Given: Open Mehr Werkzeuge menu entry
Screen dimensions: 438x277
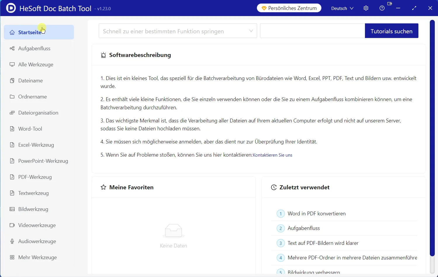Looking at the screenshot, I should click(x=39, y=257).
